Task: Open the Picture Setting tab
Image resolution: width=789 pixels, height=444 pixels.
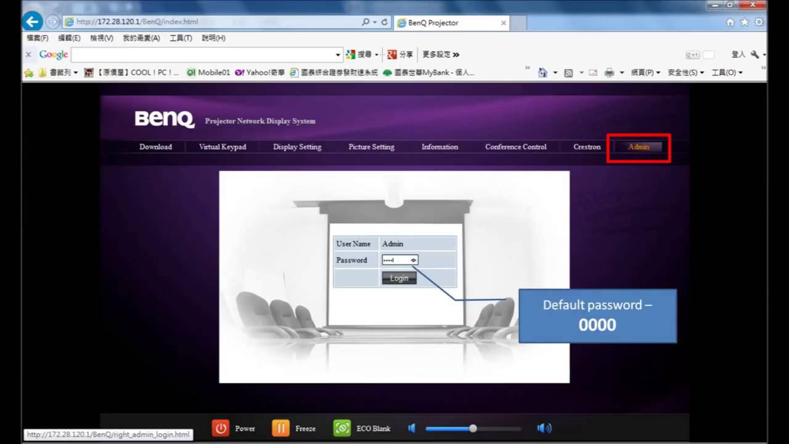Action: pos(371,147)
